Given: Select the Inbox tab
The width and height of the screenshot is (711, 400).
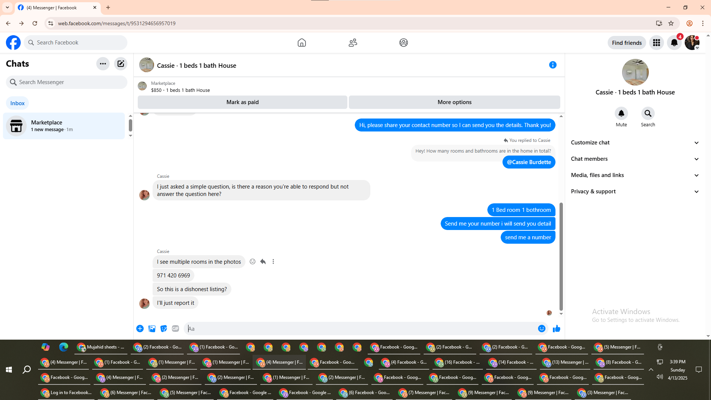Looking at the screenshot, I should (x=17, y=103).
